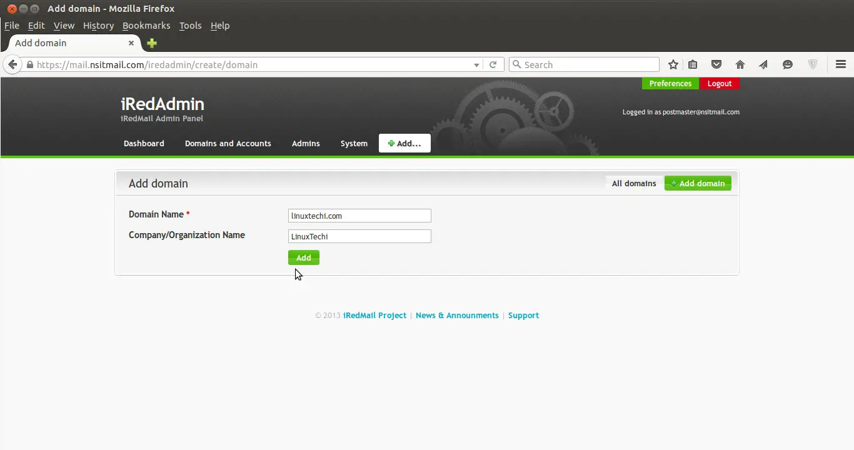Click Company/Organization Name input field
This screenshot has height=450, width=854.
click(x=359, y=236)
